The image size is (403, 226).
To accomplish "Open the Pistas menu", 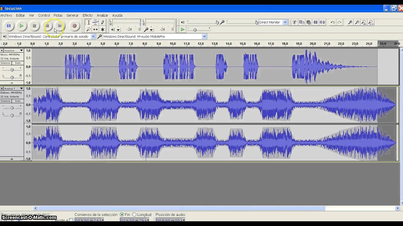I will coord(58,15).
